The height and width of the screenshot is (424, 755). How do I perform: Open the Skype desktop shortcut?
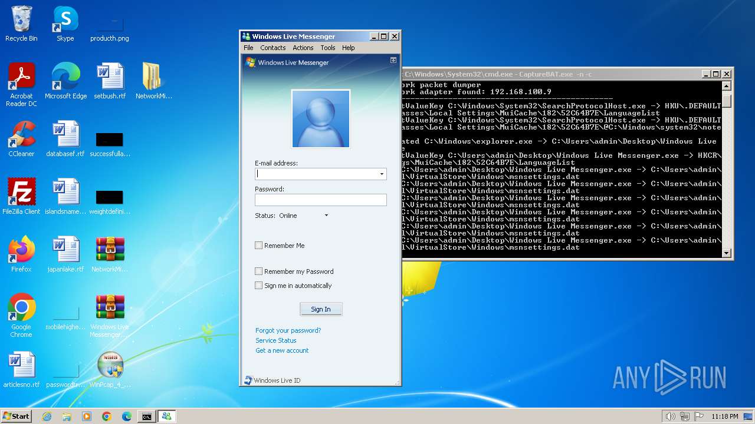click(x=65, y=24)
